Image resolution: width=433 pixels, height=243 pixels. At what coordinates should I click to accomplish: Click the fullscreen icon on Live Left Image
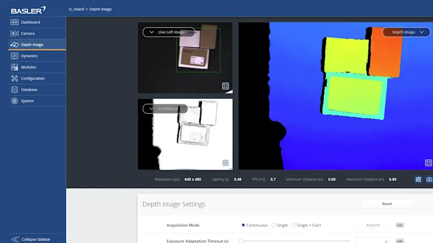(x=226, y=86)
